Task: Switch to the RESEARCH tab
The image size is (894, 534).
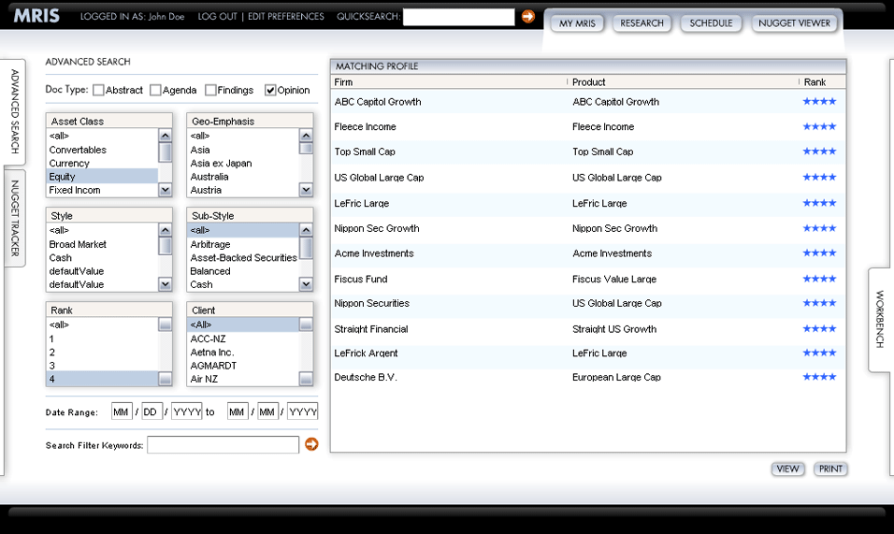Action: (x=642, y=23)
